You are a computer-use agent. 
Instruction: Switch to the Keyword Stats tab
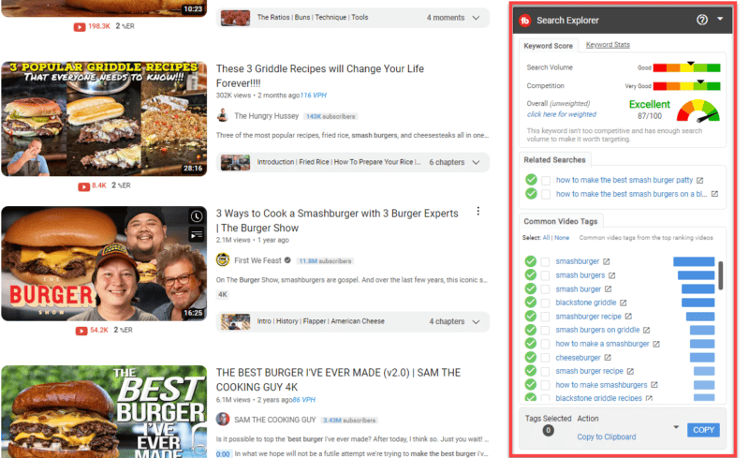(x=607, y=45)
